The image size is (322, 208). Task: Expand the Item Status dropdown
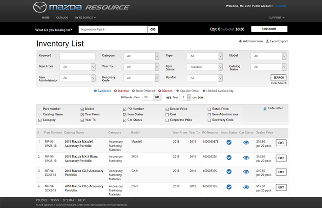point(205,67)
